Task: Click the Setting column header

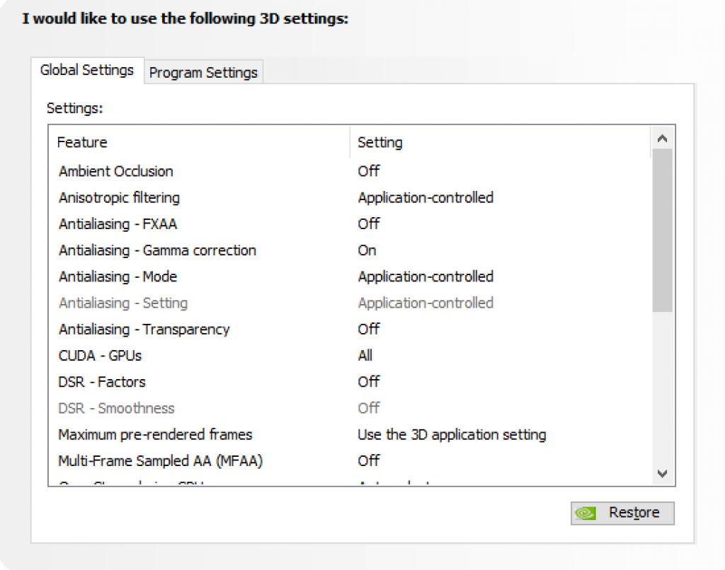Action: [380, 142]
